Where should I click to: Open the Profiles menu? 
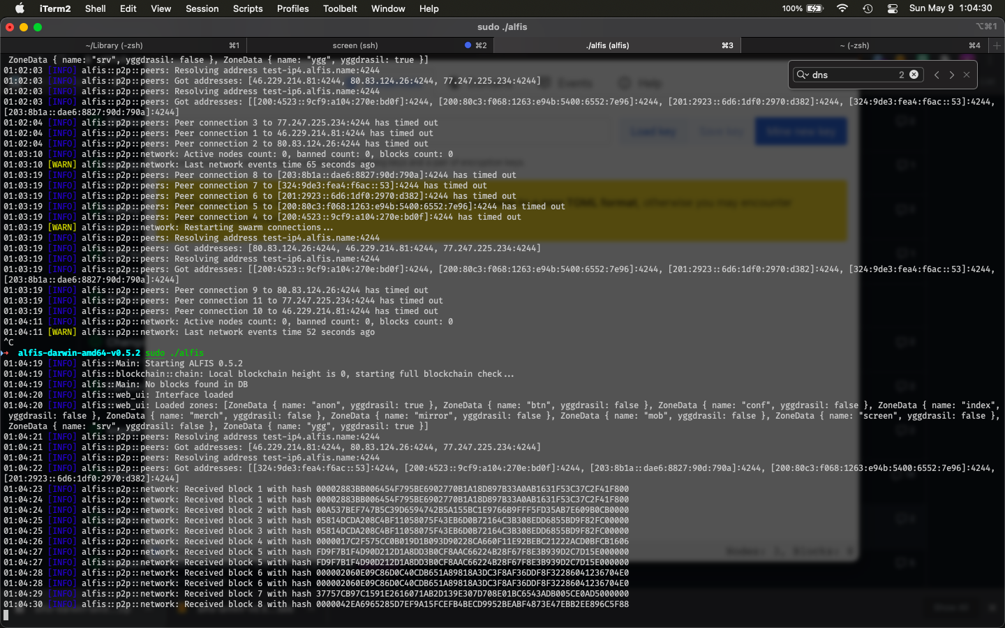tap(293, 8)
